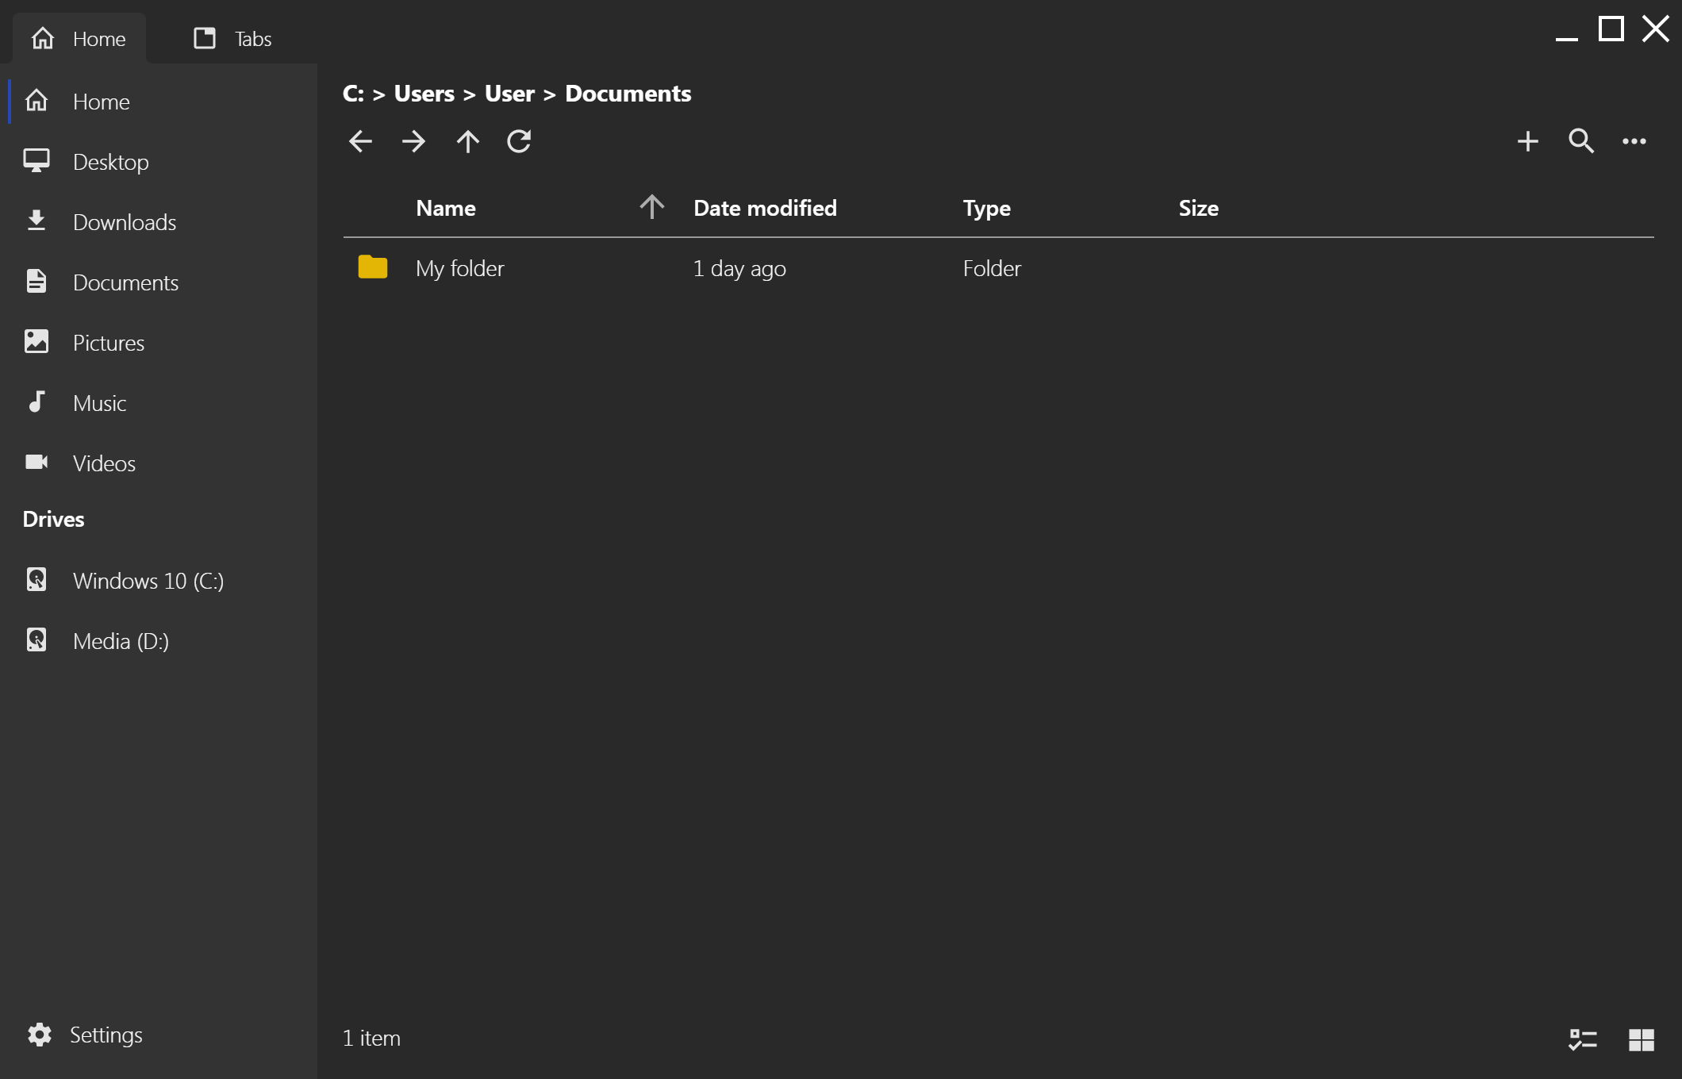This screenshot has width=1682, height=1079.
Task: Toggle multi-select checklist mode
Action: (1583, 1038)
